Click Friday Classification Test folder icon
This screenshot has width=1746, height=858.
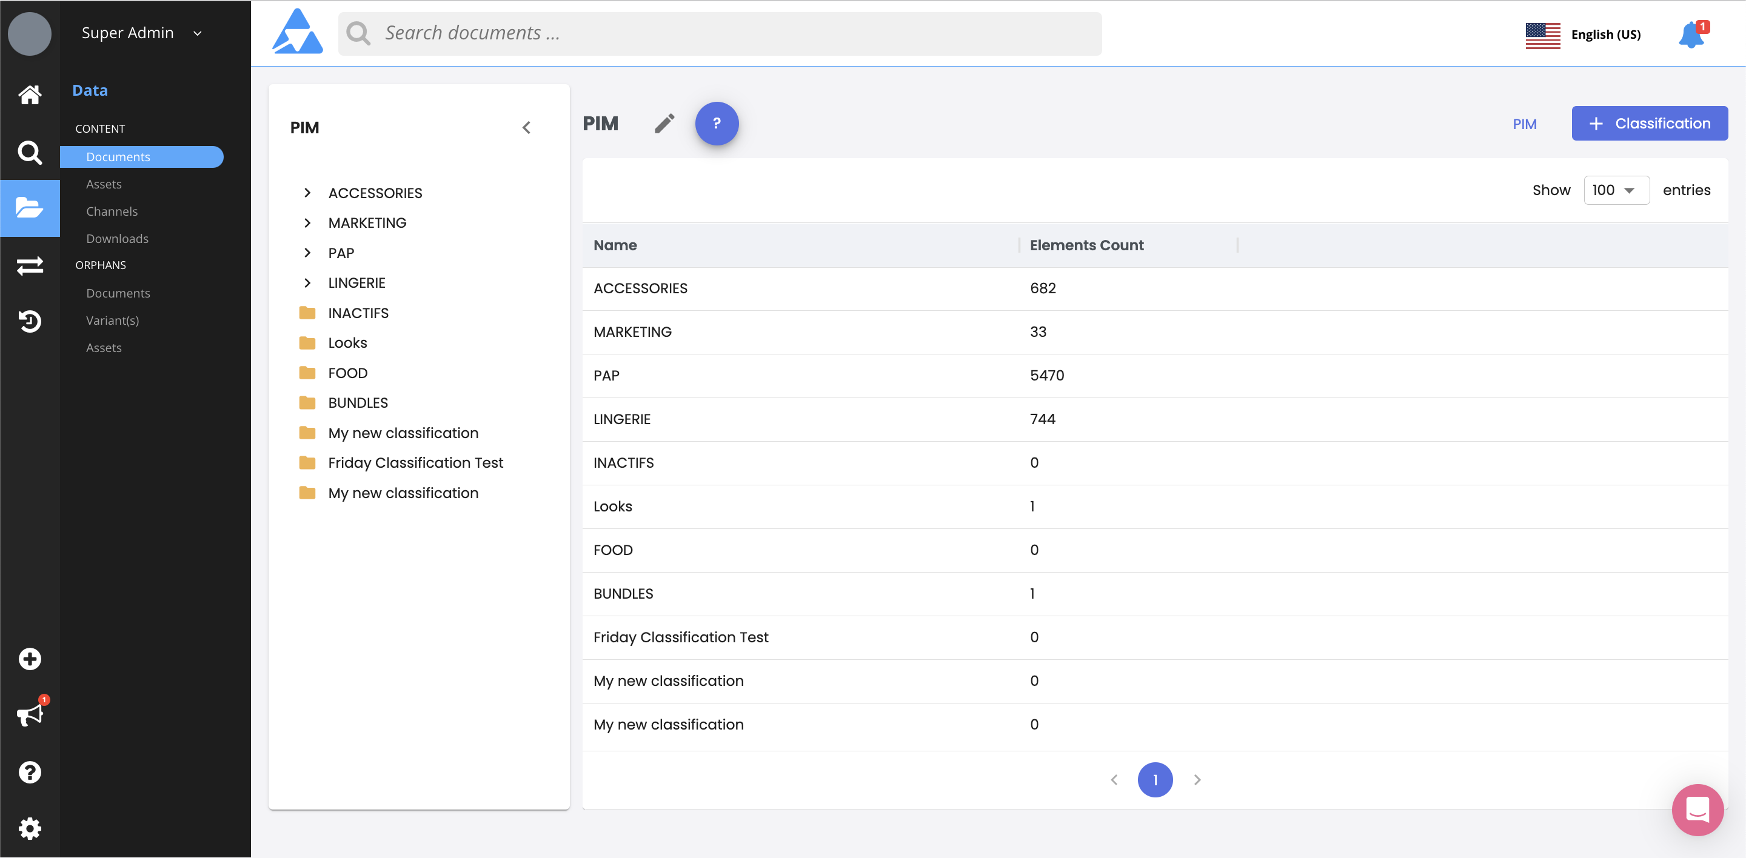click(307, 462)
